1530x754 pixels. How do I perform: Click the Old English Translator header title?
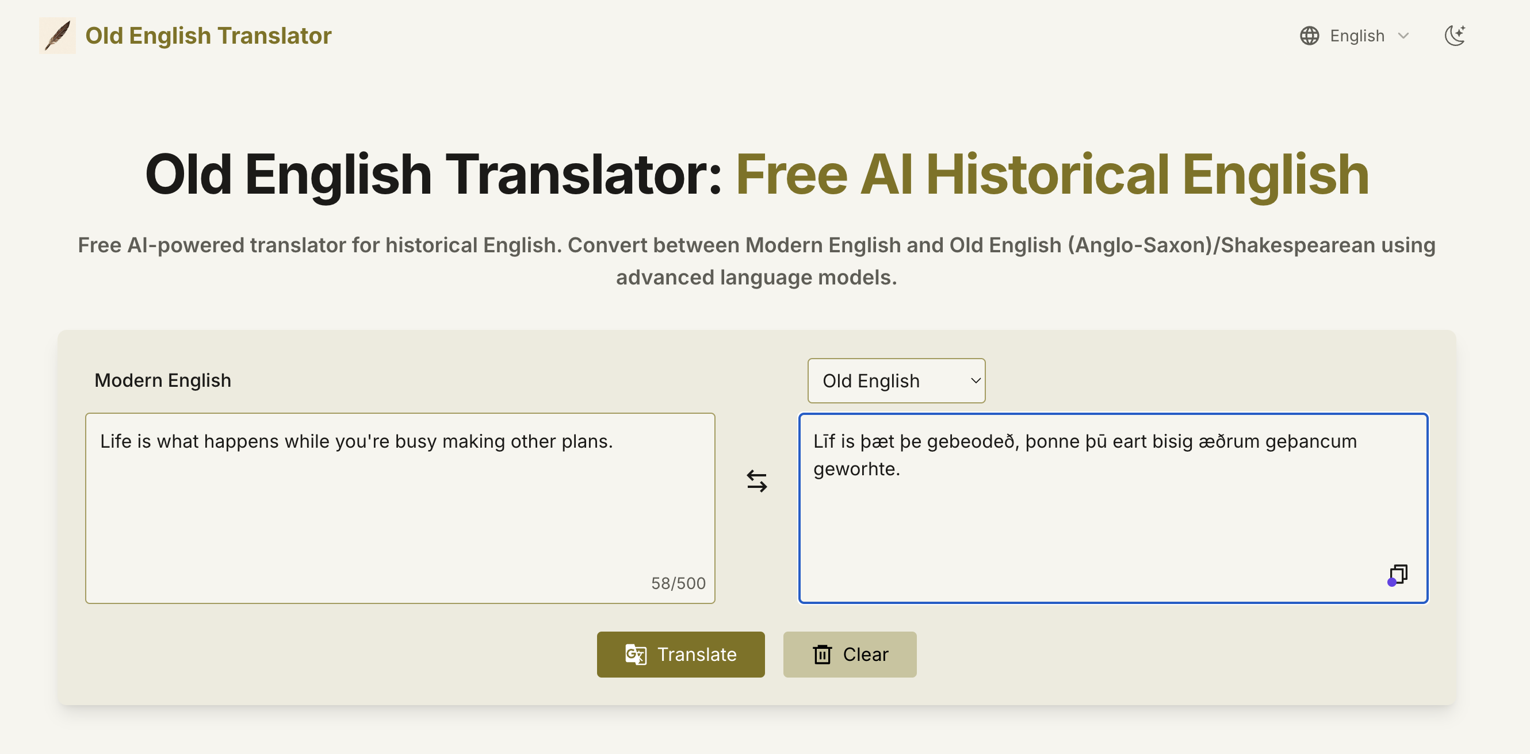(x=208, y=36)
